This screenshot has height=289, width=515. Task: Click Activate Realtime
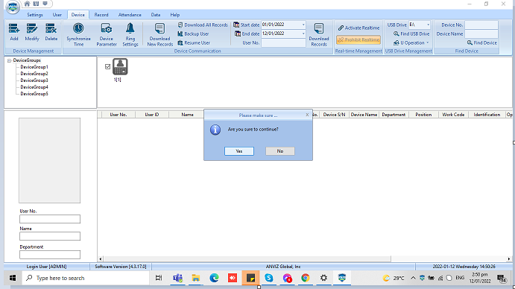[358, 28]
